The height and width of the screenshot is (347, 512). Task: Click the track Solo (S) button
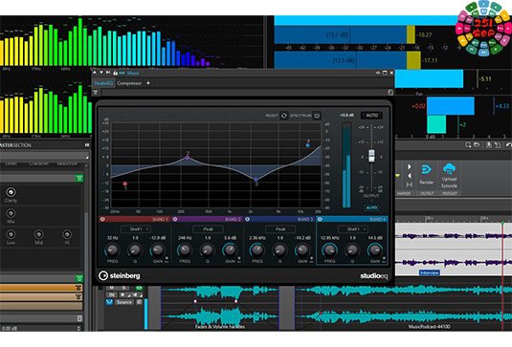coord(123,288)
